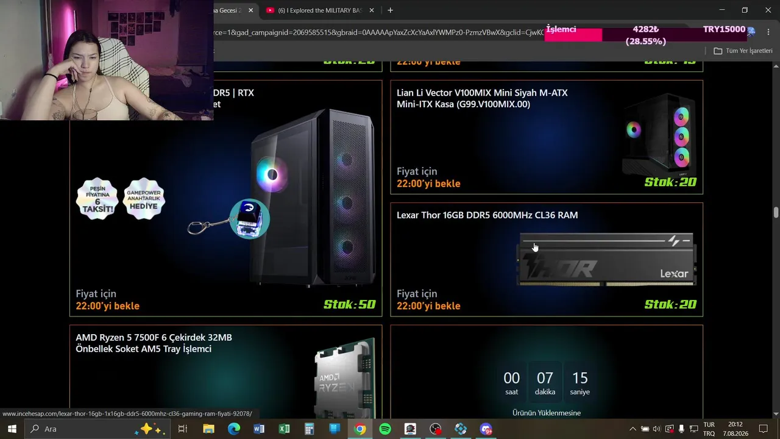Click the Lian Li card's "22:00'yi bekle" text
Viewport: 780px width, 439px height.
tap(428, 184)
